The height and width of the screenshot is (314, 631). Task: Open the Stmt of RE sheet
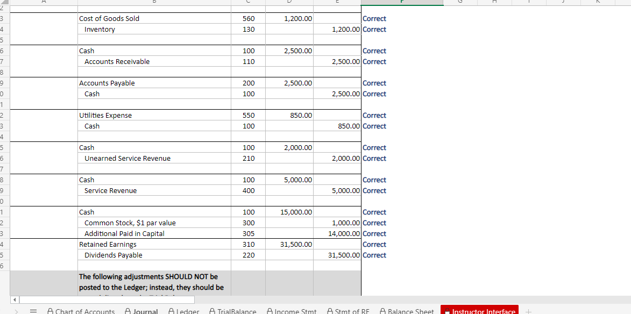click(352, 311)
